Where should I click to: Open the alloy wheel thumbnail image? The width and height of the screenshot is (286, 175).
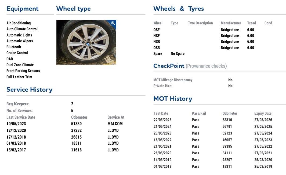tap(86, 42)
